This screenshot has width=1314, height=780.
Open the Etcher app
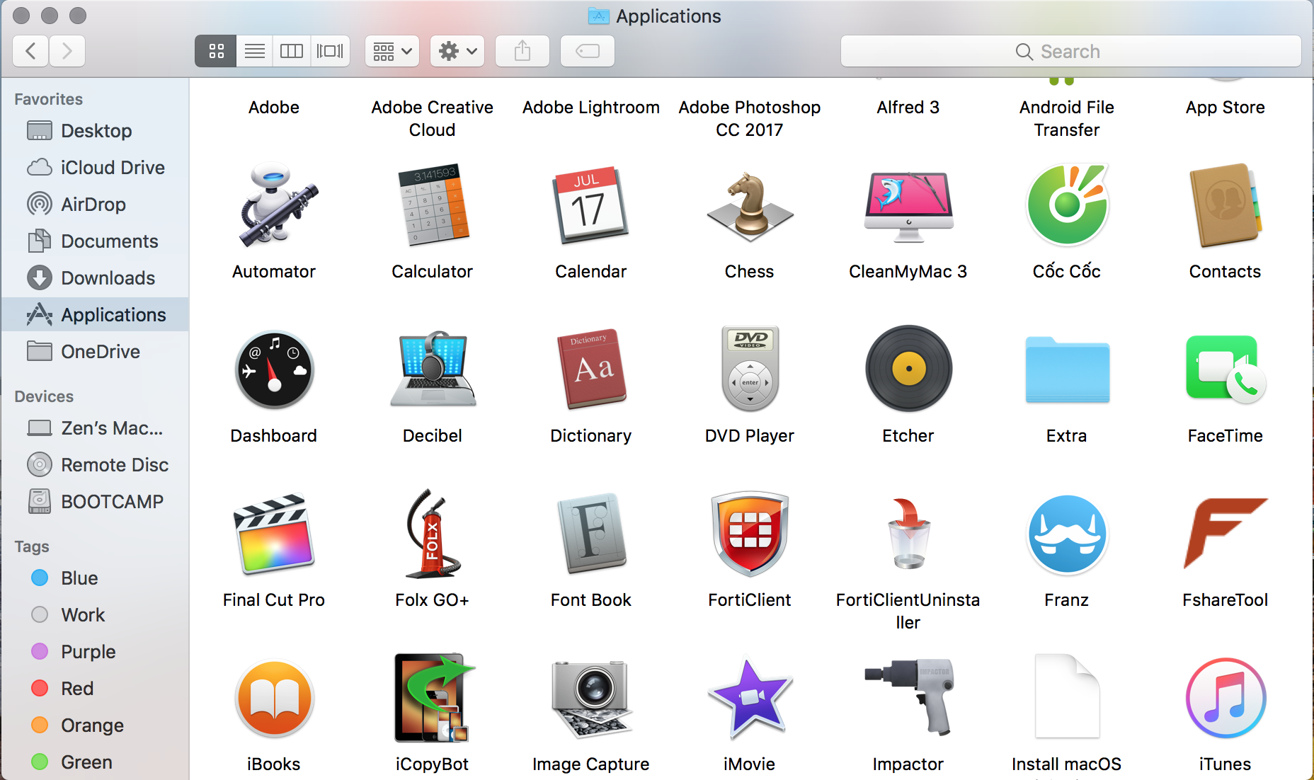(x=908, y=369)
